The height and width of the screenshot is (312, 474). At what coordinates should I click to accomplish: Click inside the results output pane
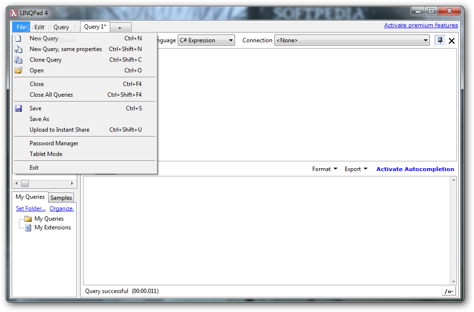tap(267, 230)
